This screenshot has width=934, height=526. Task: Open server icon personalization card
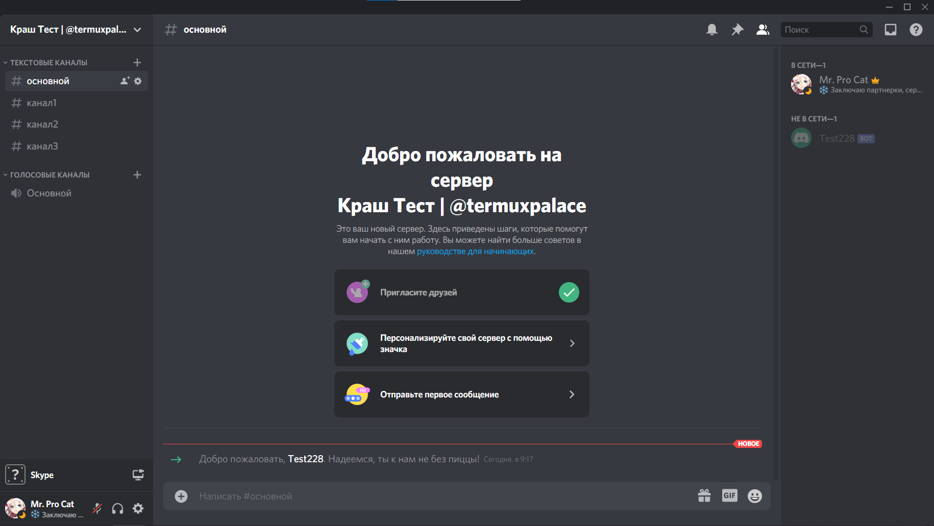(462, 343)
